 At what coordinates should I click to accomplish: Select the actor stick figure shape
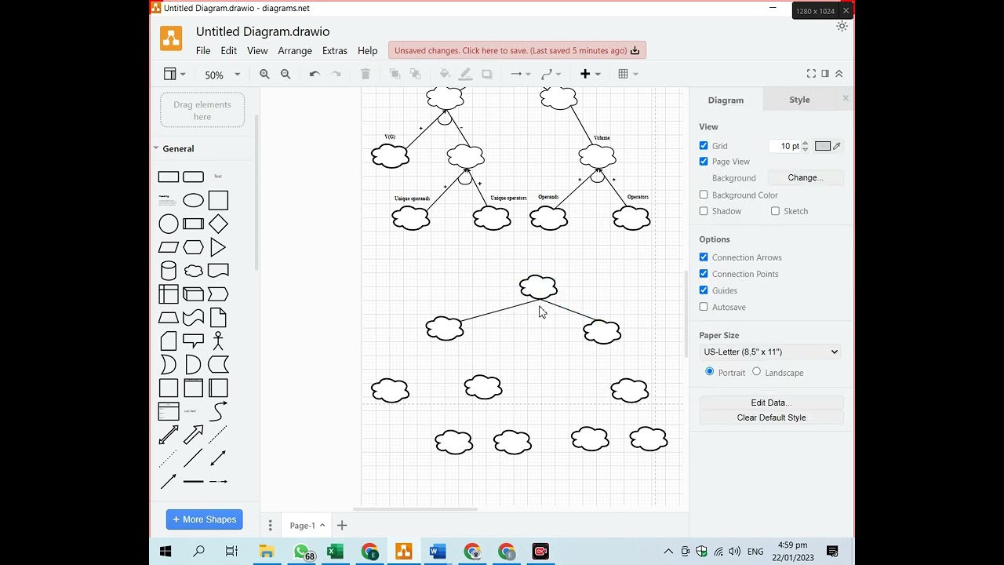coord(218,341)
